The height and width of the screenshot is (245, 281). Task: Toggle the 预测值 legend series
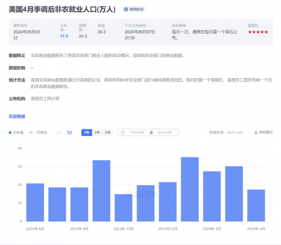[38, 133]
